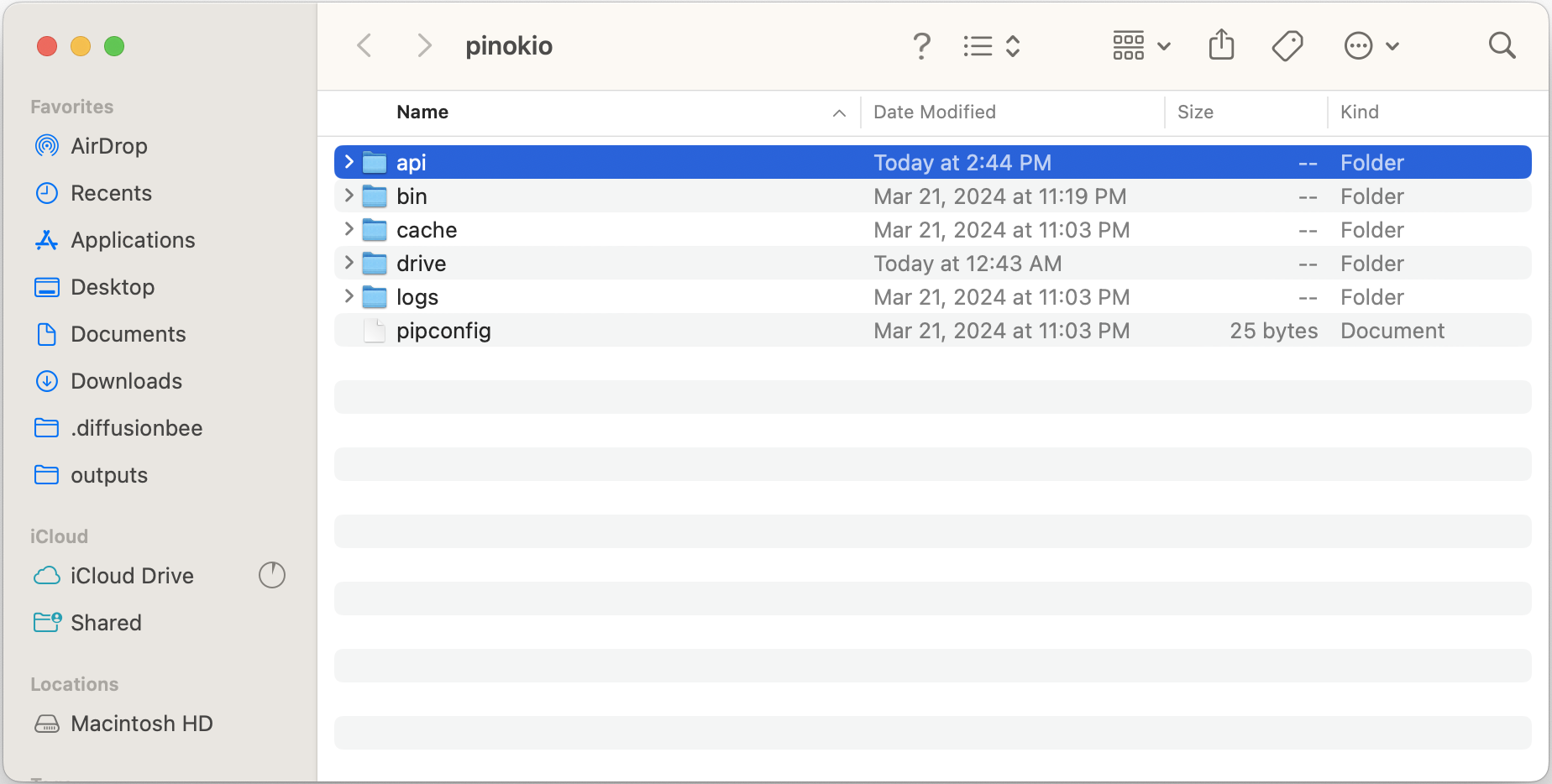Open the list view options dropdown
Viewport: 1552px width, 784px height.
pos(991,45)
